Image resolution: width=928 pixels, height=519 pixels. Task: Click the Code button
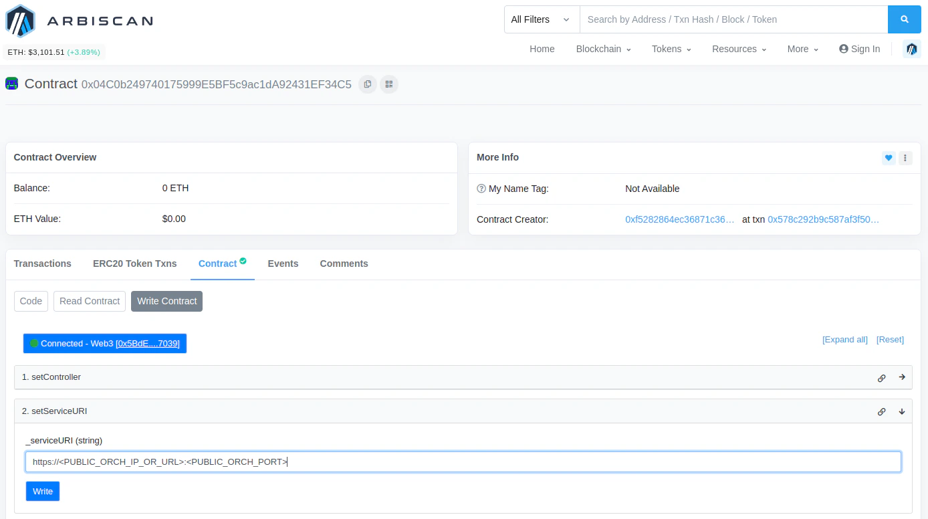[31, 301]
